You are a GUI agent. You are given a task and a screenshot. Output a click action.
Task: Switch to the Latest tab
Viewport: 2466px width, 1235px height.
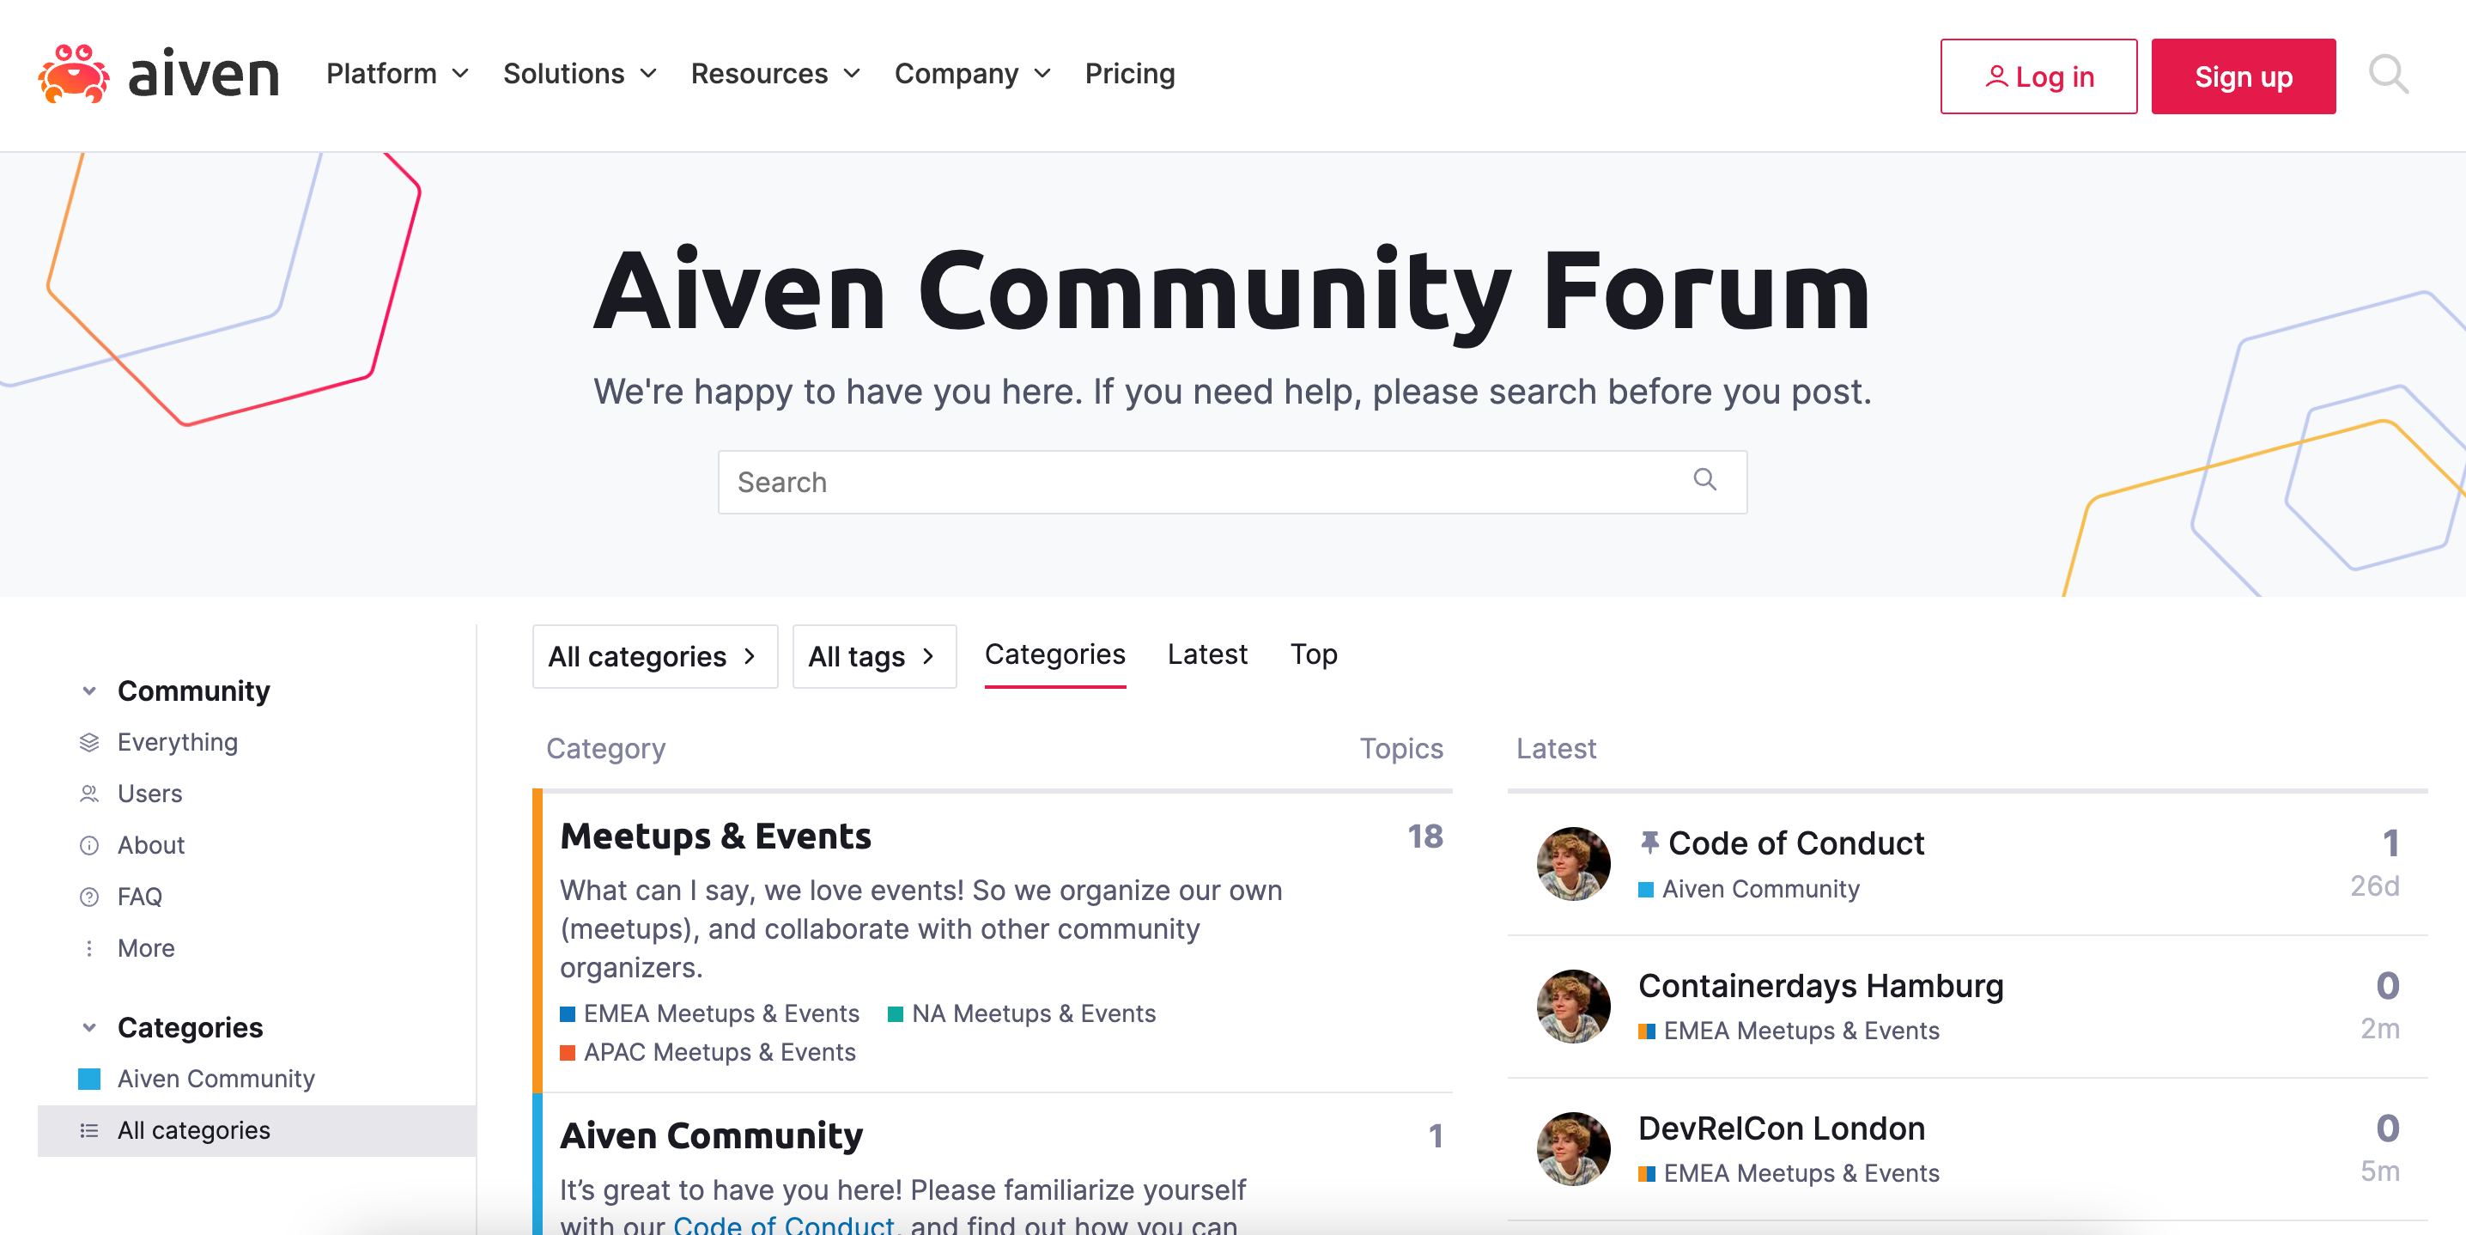coord(1206,654)
